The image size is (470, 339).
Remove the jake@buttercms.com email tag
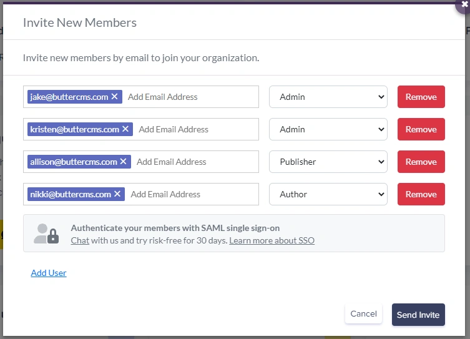click(x=114, y=97)
